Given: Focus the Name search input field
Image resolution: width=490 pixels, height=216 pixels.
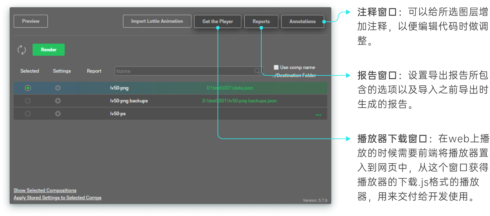Looking at the screenshot, I should (x=184, y=71).
